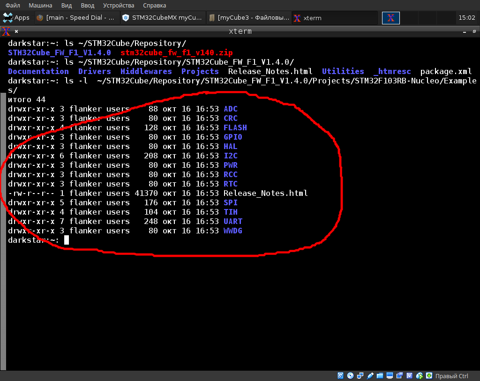Viewport: 480px width, 381px height.
Task: Click the Firefox icon on the Speed Dial task
Action: click(x=40, y=18)
